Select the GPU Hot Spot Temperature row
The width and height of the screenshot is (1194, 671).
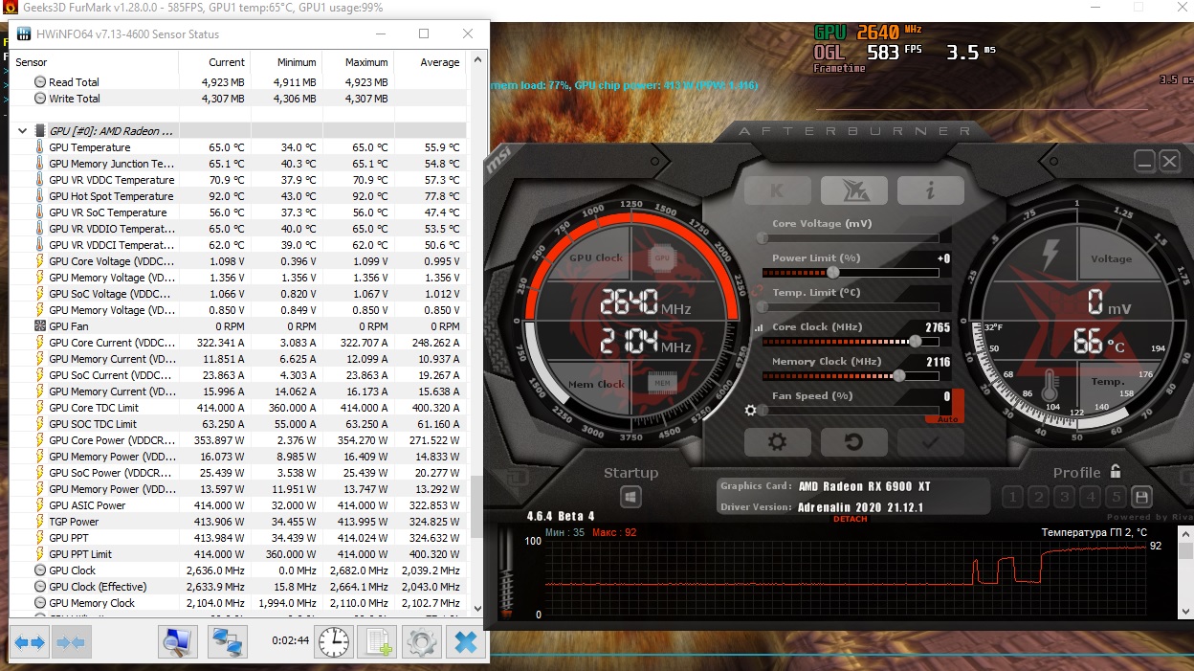239,196
